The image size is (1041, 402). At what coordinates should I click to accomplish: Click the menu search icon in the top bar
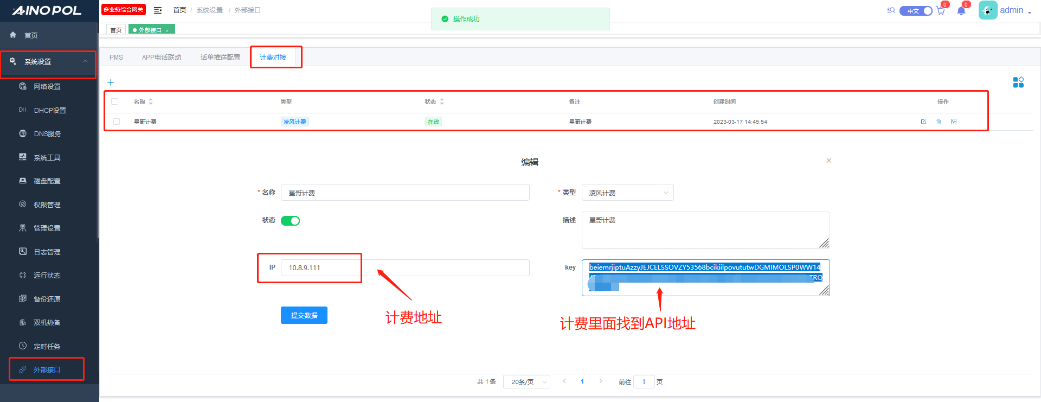pos(891,10)
